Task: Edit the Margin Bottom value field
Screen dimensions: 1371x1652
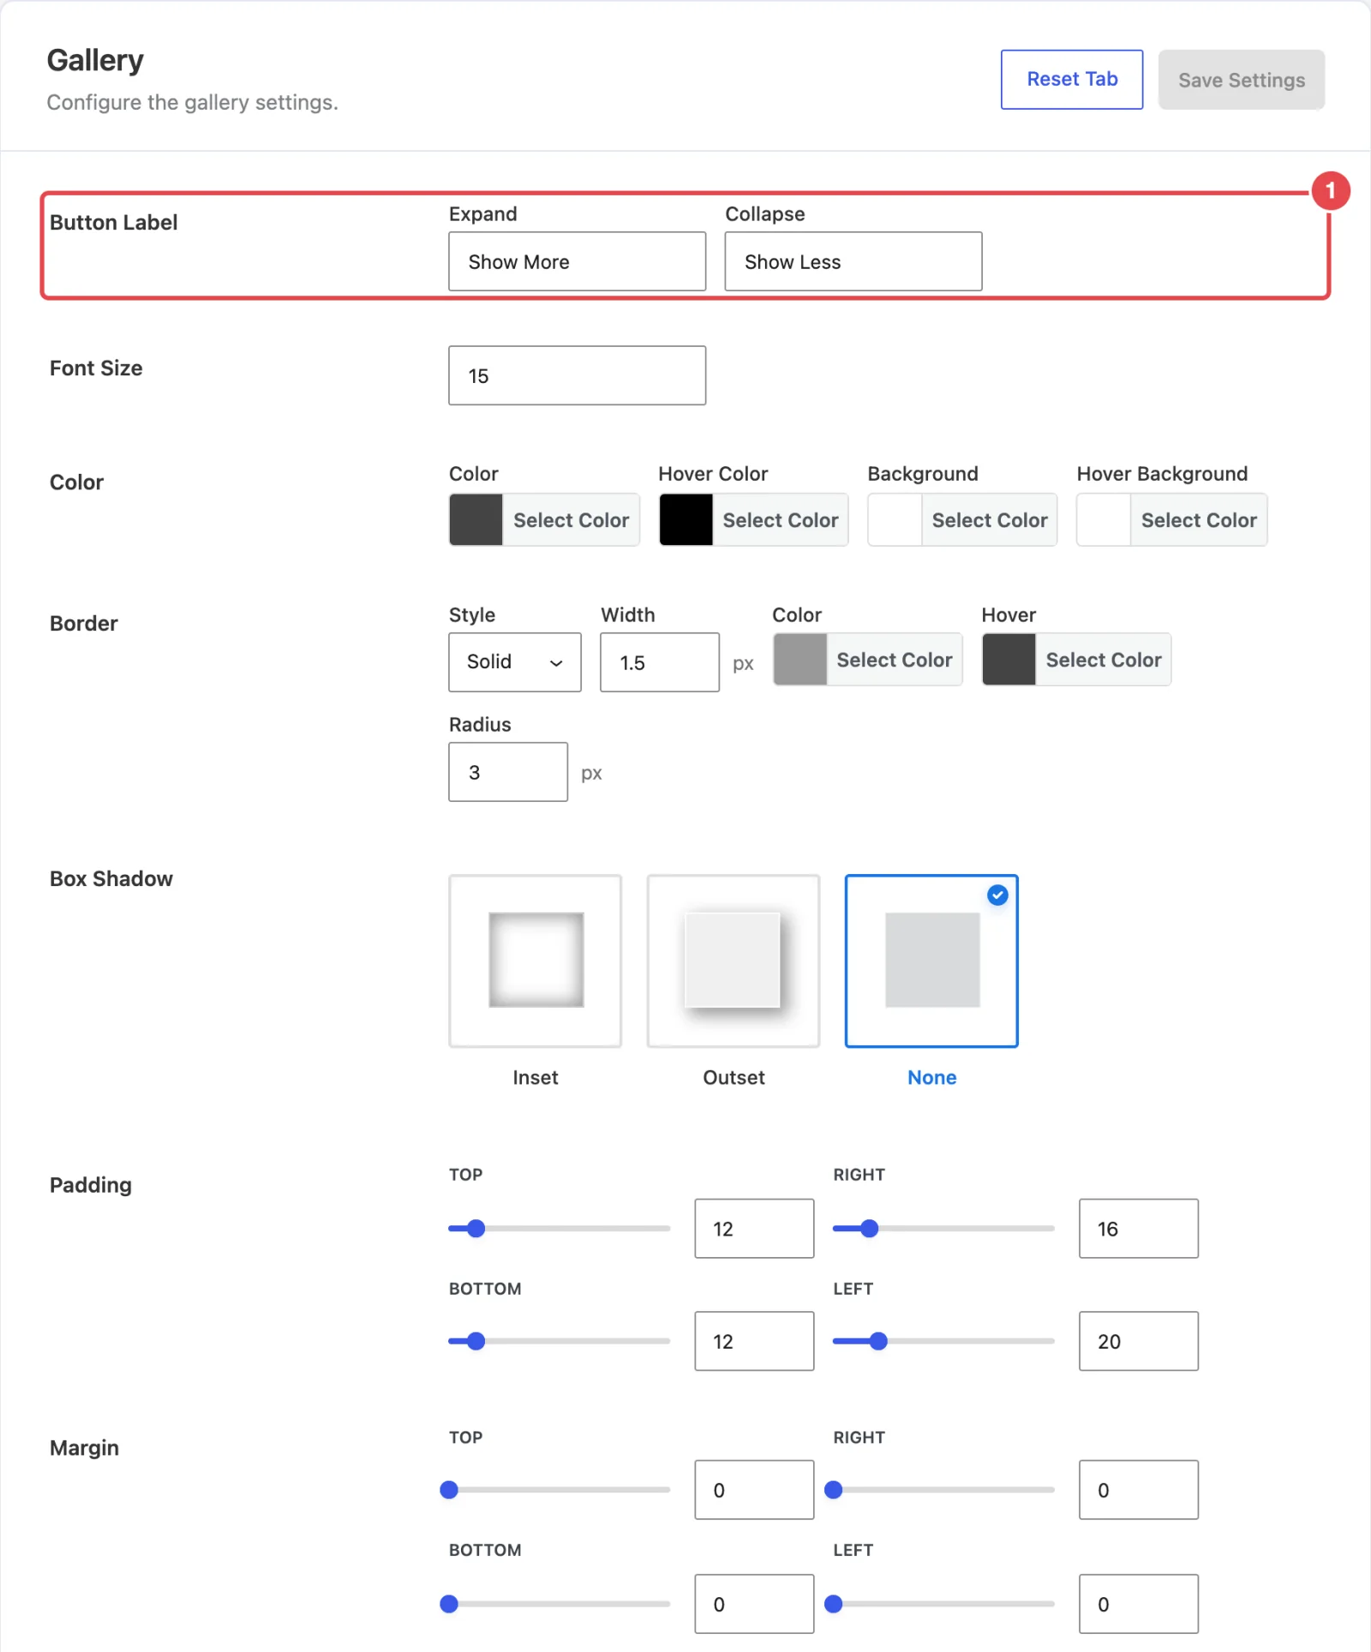Action: point(754,1604)
